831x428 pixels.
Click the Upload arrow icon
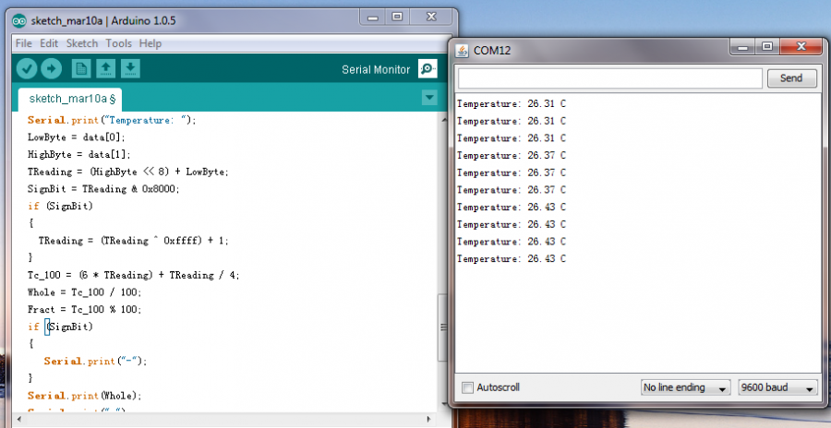[x=51, y=68]
